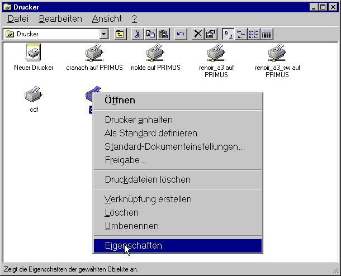Switch to small icons view
Screen dimensions: 341x276
tap(241, 34)
